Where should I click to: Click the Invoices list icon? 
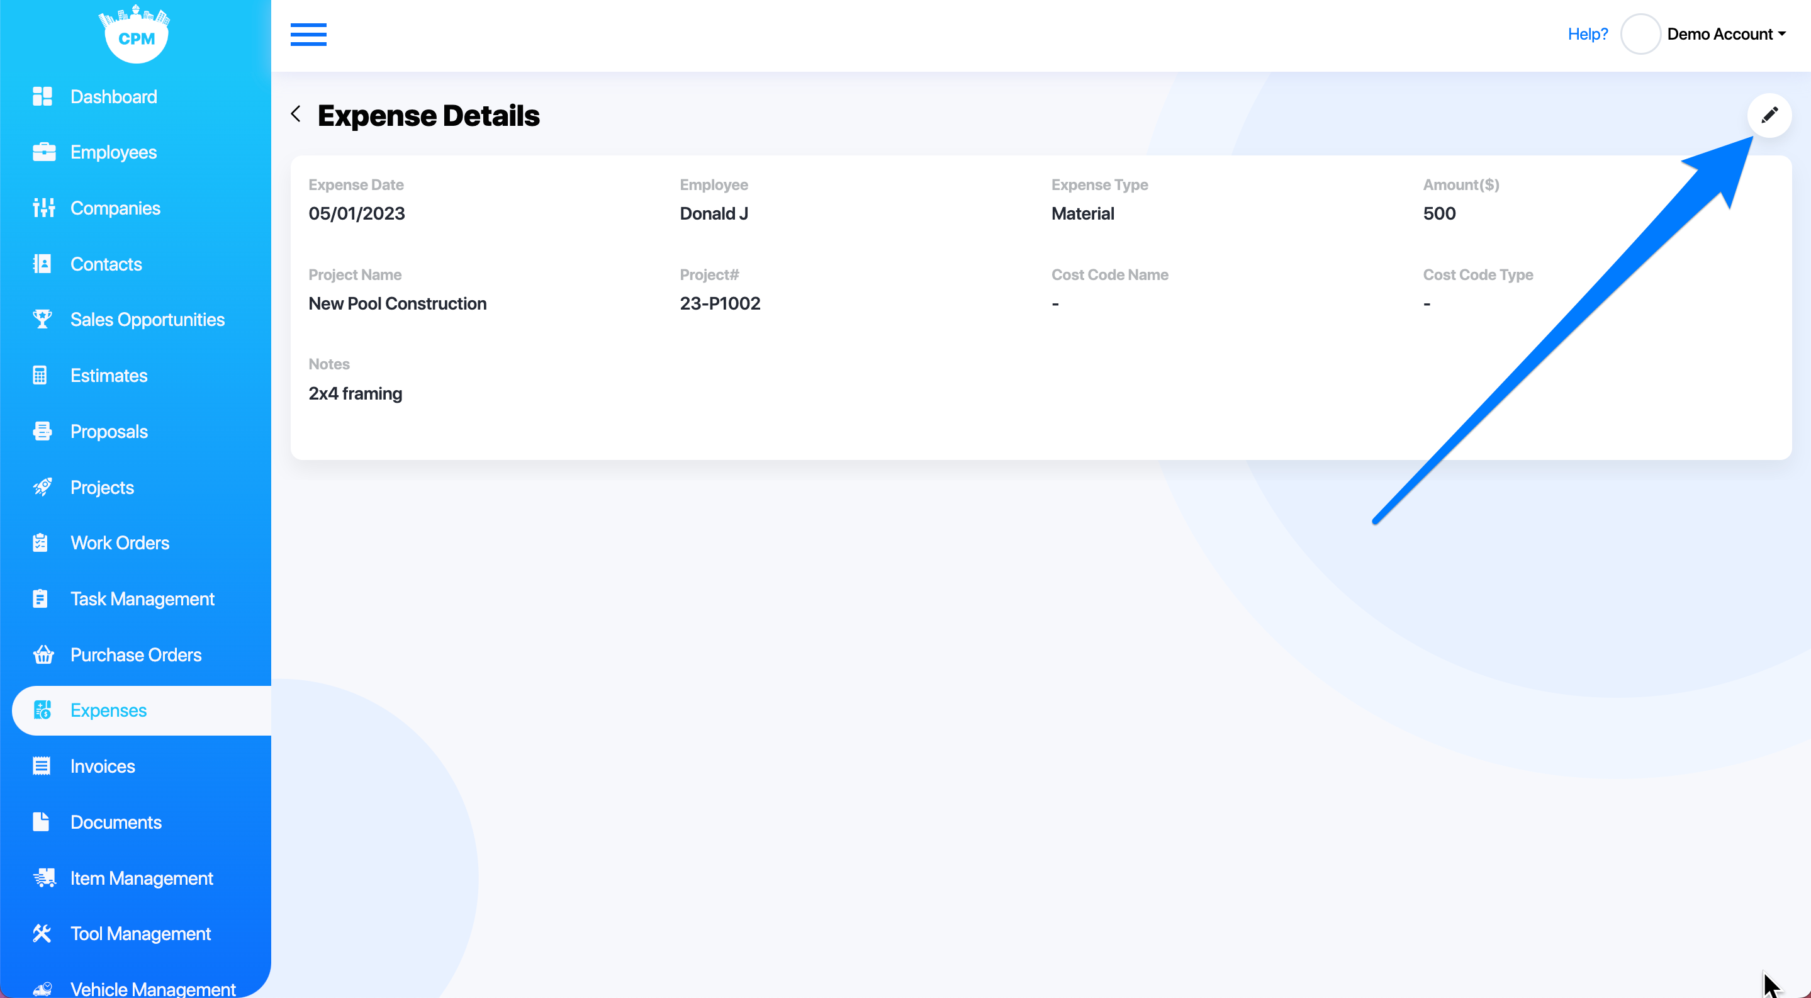point(42,766)
